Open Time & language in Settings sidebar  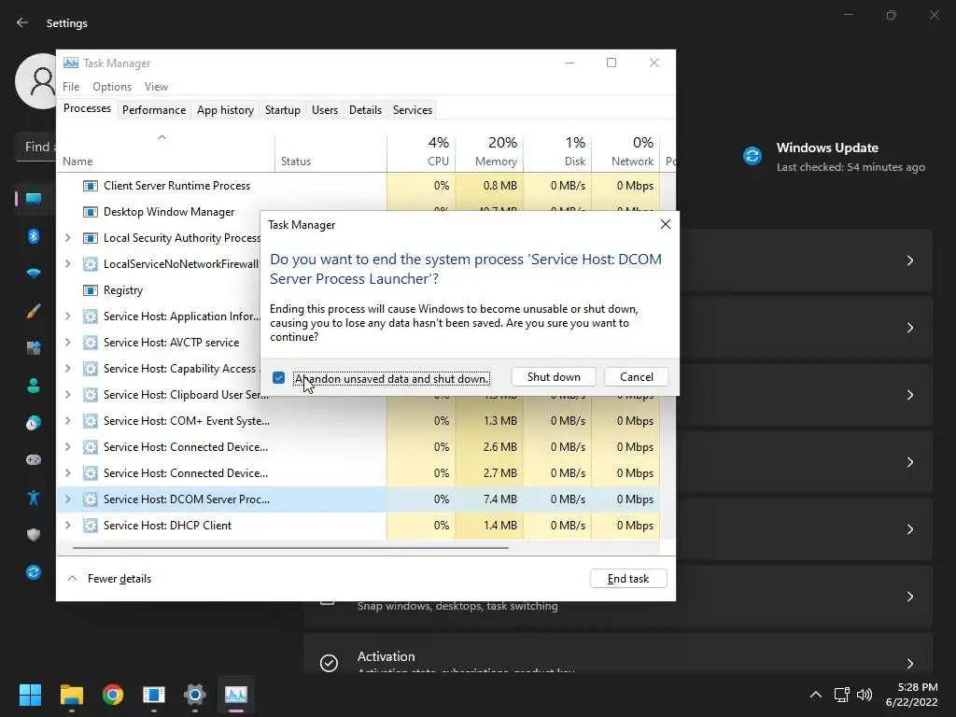tap(34, 423)
